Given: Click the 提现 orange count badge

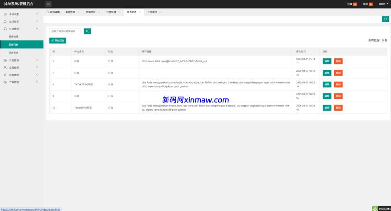Looking at the screenshot, I should tap(370, 4).
